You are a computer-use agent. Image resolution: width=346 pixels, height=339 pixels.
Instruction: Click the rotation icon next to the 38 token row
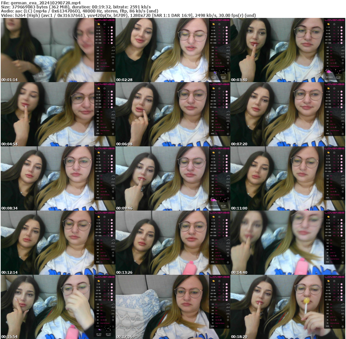pyautogui.click(x=113, y=63)
